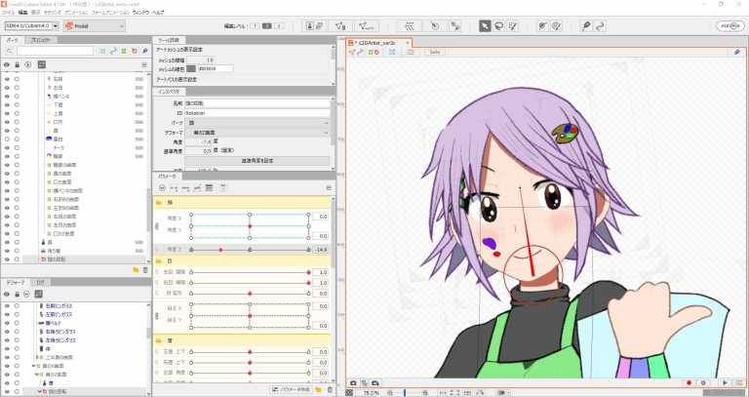Toggle the Solo button in canvas toolbar

434,52
